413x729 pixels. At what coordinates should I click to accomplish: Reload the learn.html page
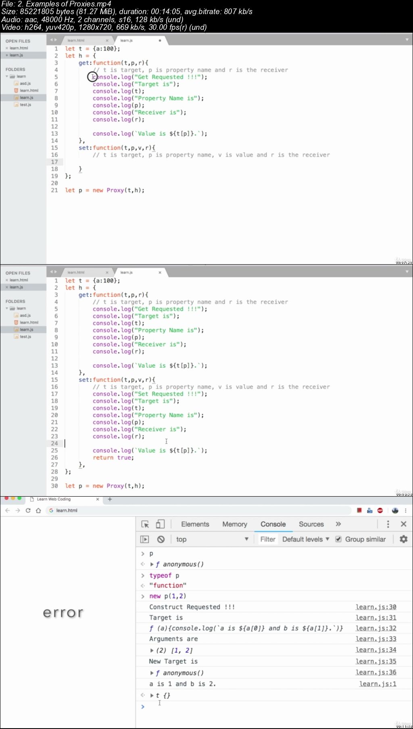click(x=28, y=510)
